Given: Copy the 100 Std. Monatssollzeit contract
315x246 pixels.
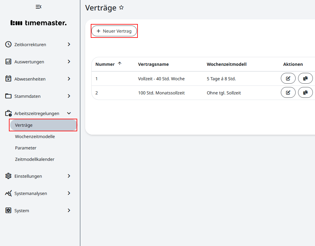Looking at the screenshot, I should coord(305,92).
